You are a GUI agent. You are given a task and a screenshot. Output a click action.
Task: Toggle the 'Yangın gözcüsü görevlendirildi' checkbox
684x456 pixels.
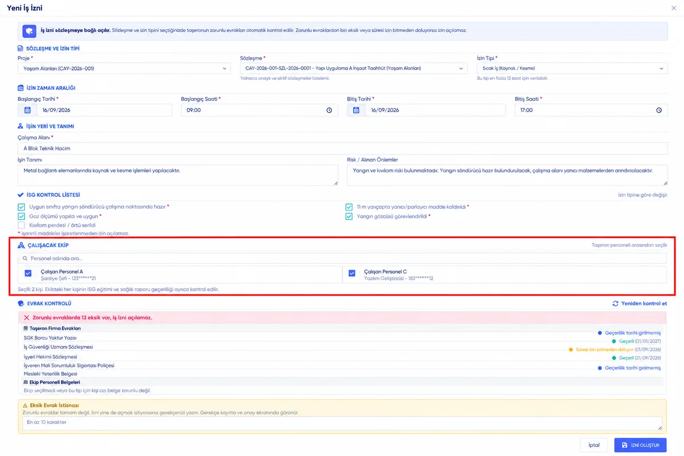(x=349, y=216)
